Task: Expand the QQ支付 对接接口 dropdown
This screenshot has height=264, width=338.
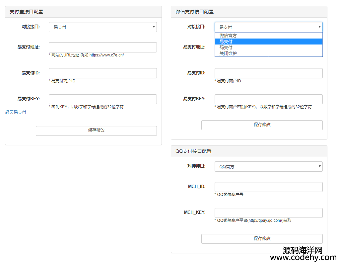Action: [268, 167]
